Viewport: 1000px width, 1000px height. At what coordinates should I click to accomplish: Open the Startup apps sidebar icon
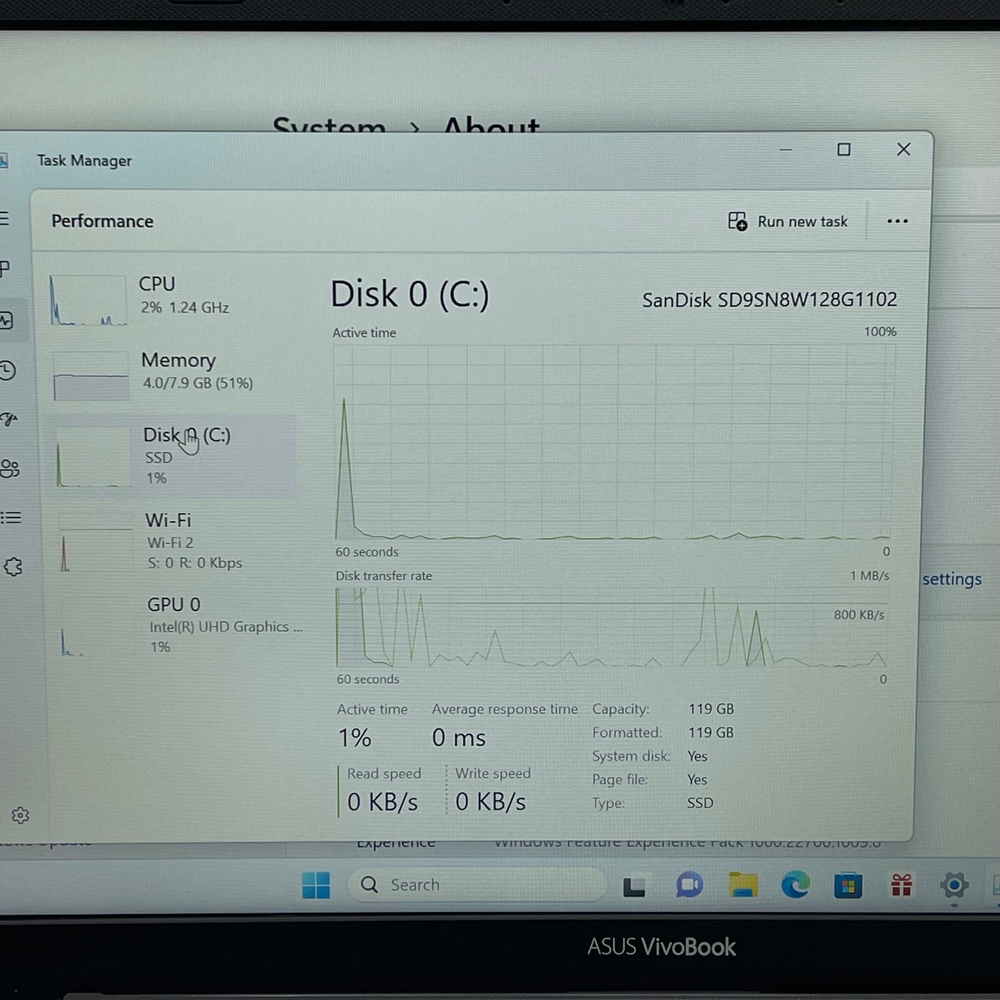click(8, 419)
